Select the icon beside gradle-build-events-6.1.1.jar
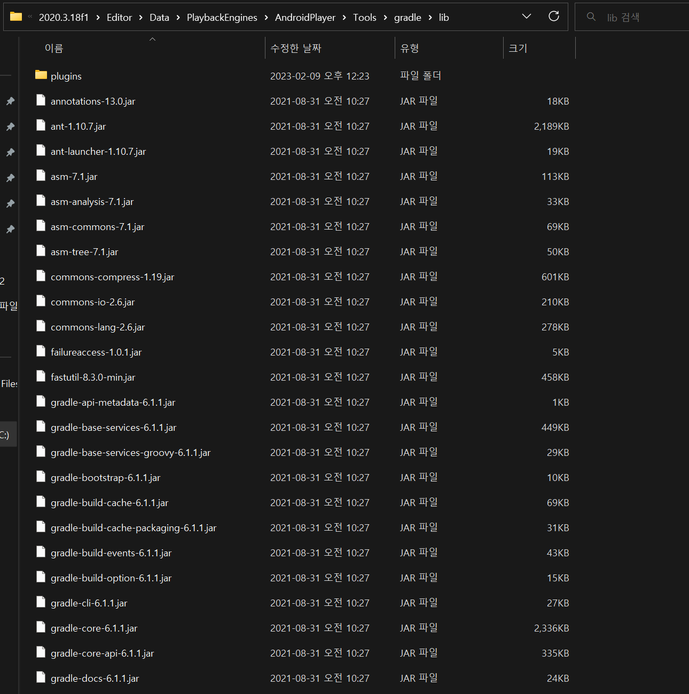Viewport: 689px width, 694px height. [x=41, y=551]
